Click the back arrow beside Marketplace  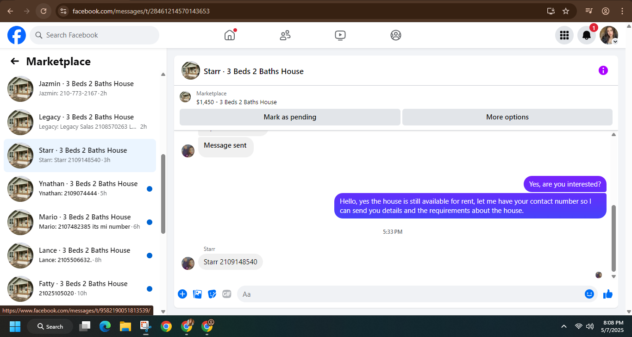click(x=15, y=62)
